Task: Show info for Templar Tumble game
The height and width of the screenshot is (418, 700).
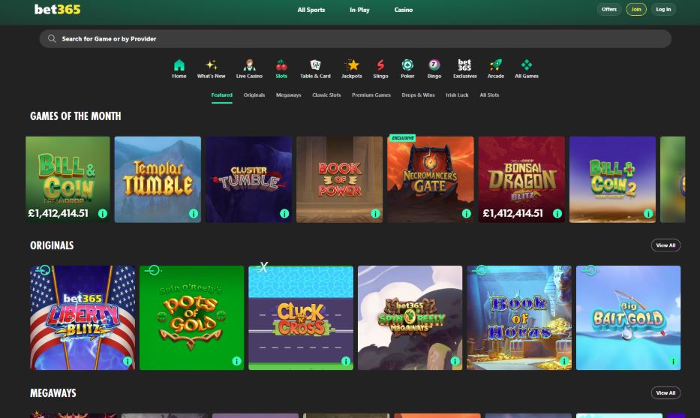Action: click(194, 213)
